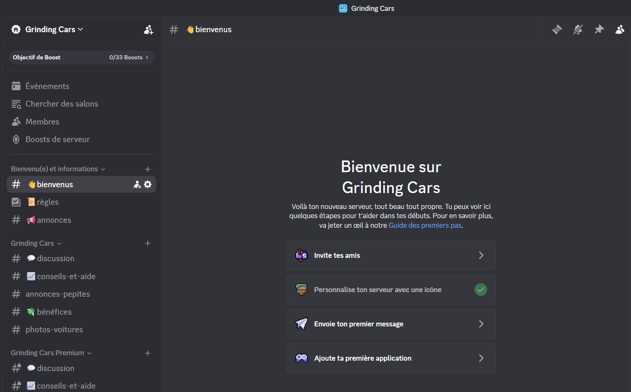Add channel to Grinding Cars Premium category
Image resolution: width=631 pixels, height=392 pixels.
click(x=148, y=353)
